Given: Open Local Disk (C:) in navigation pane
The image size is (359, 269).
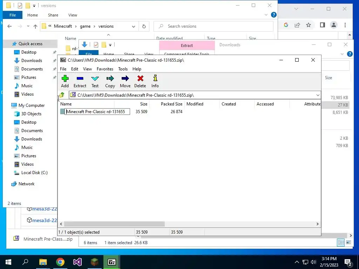Looking at the screenshot, I should 34,172.
